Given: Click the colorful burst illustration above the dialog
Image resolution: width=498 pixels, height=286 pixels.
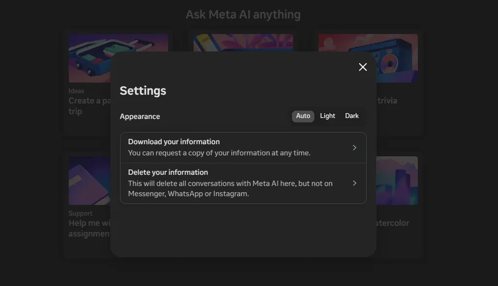Looking at the screenshot, I should [243, 43].
